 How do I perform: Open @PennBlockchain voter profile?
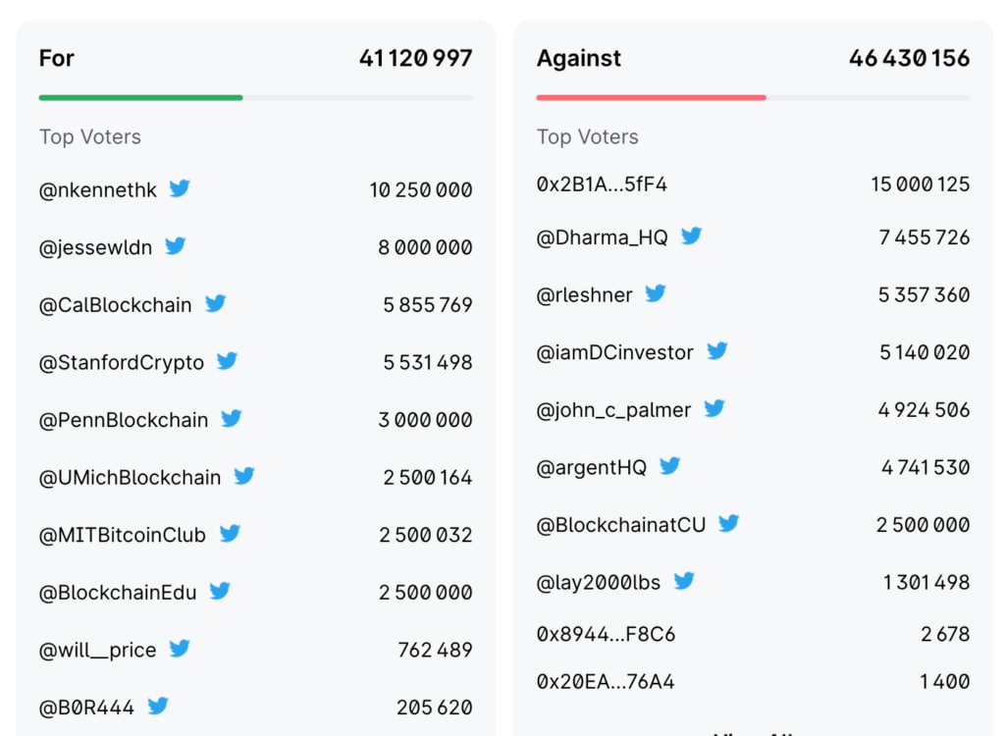coord(124,420)
